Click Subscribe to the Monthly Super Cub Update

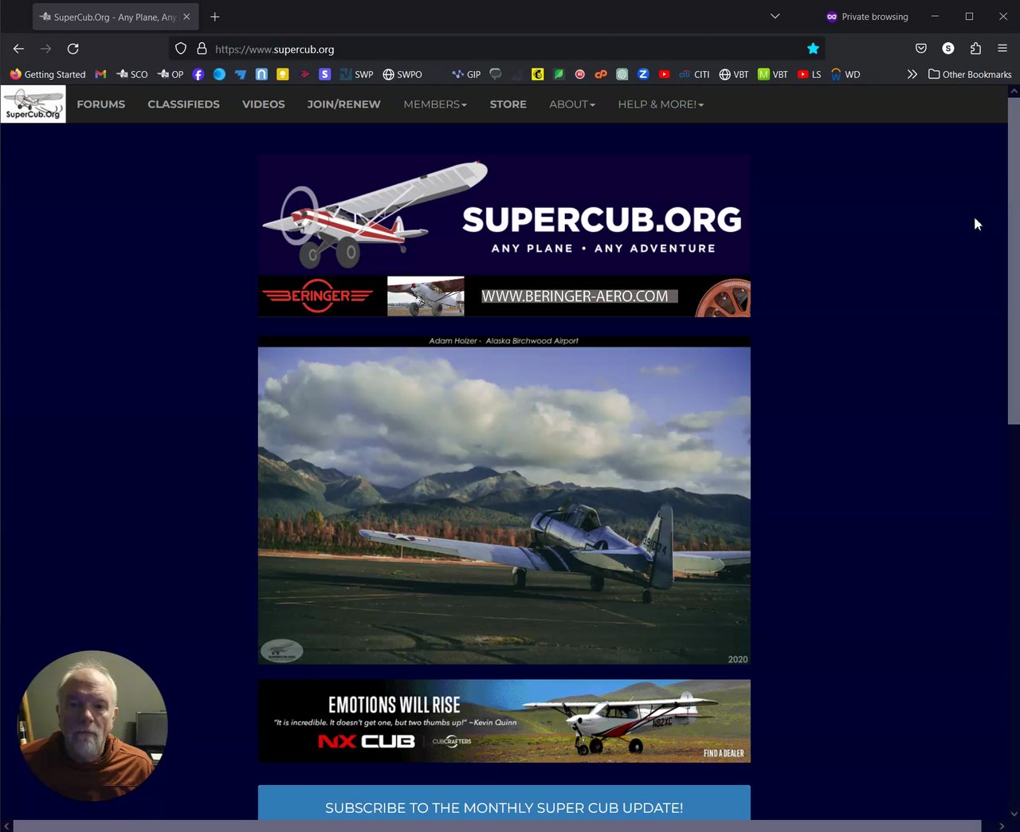click(x=504, y=803)
